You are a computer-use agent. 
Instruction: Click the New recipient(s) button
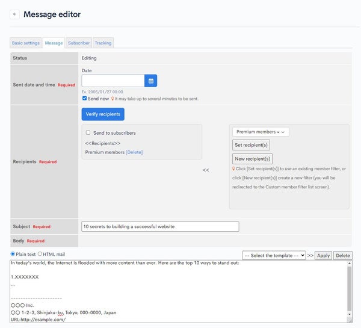[x=252, y=159]
